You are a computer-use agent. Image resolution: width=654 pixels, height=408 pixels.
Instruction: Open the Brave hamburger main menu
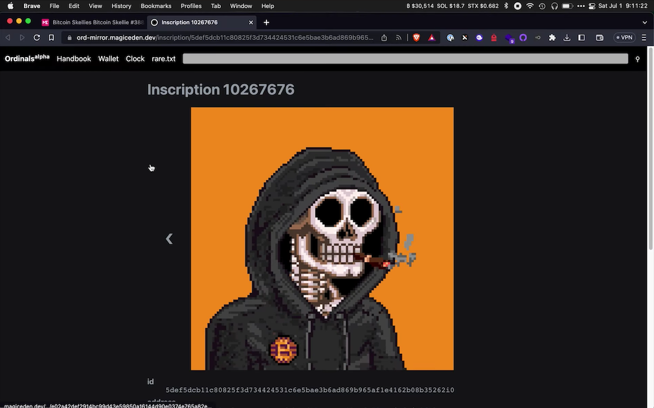tap(644, 37)
